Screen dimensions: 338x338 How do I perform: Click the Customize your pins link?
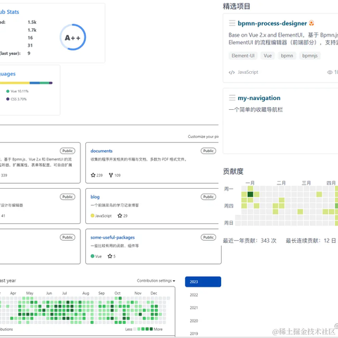pos(203,137)
